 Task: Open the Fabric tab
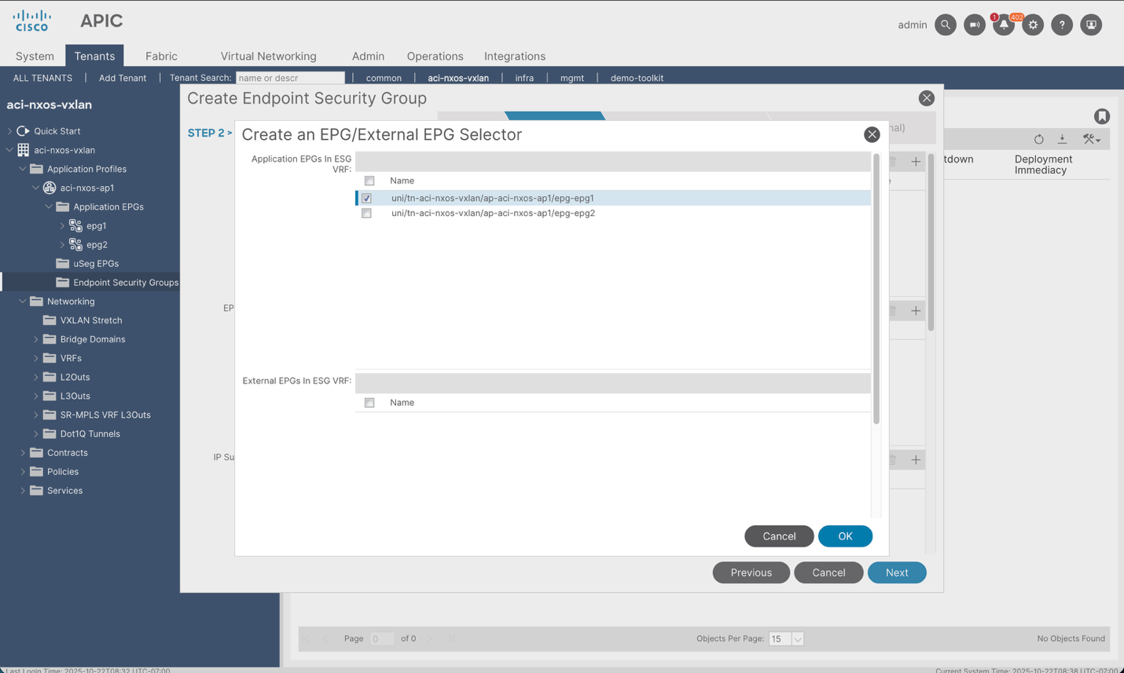point(161,56)
